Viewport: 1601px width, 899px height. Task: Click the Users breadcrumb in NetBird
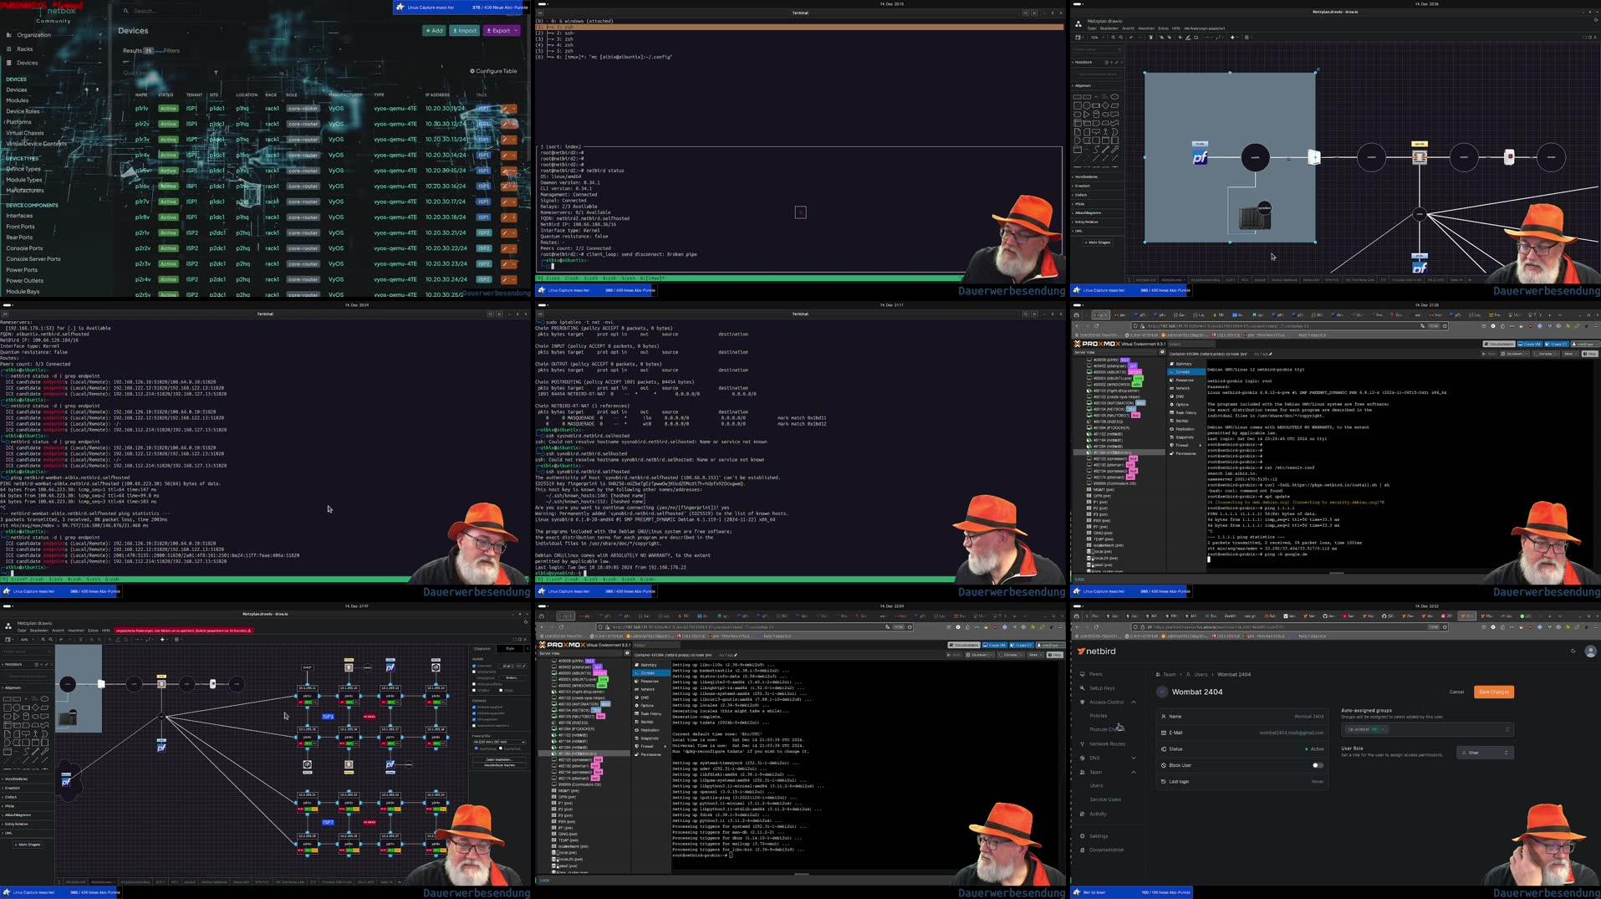coord(1200,674)
